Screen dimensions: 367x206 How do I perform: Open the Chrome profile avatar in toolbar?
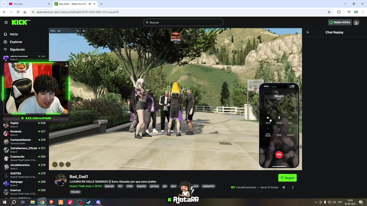356,12
